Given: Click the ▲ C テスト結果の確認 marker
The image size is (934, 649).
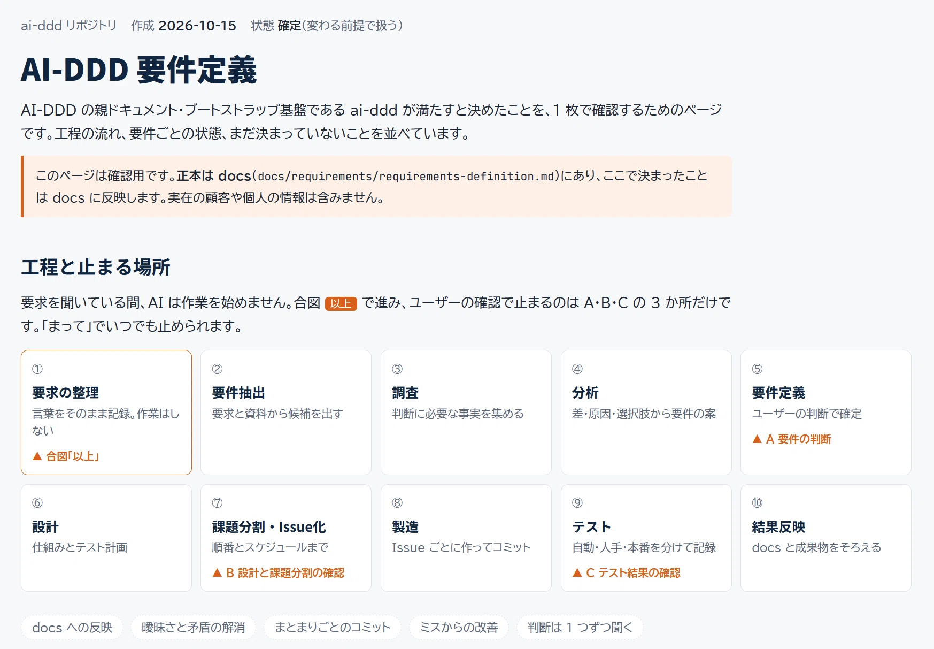Looking at the screenshot, I should click(x=627, y=573).
